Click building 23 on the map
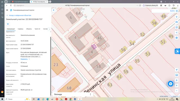 58,65
